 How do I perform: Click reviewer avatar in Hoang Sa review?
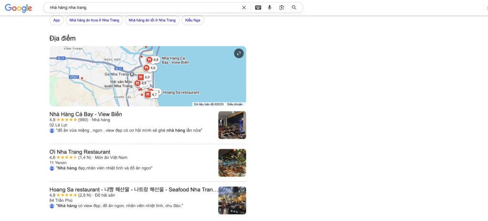click(x=51, y=206)
